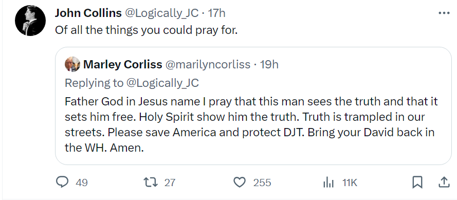Viewport: 457px width, 200px height.
Task: Open the view analytics bar chart icon
Action: [328, 183]
